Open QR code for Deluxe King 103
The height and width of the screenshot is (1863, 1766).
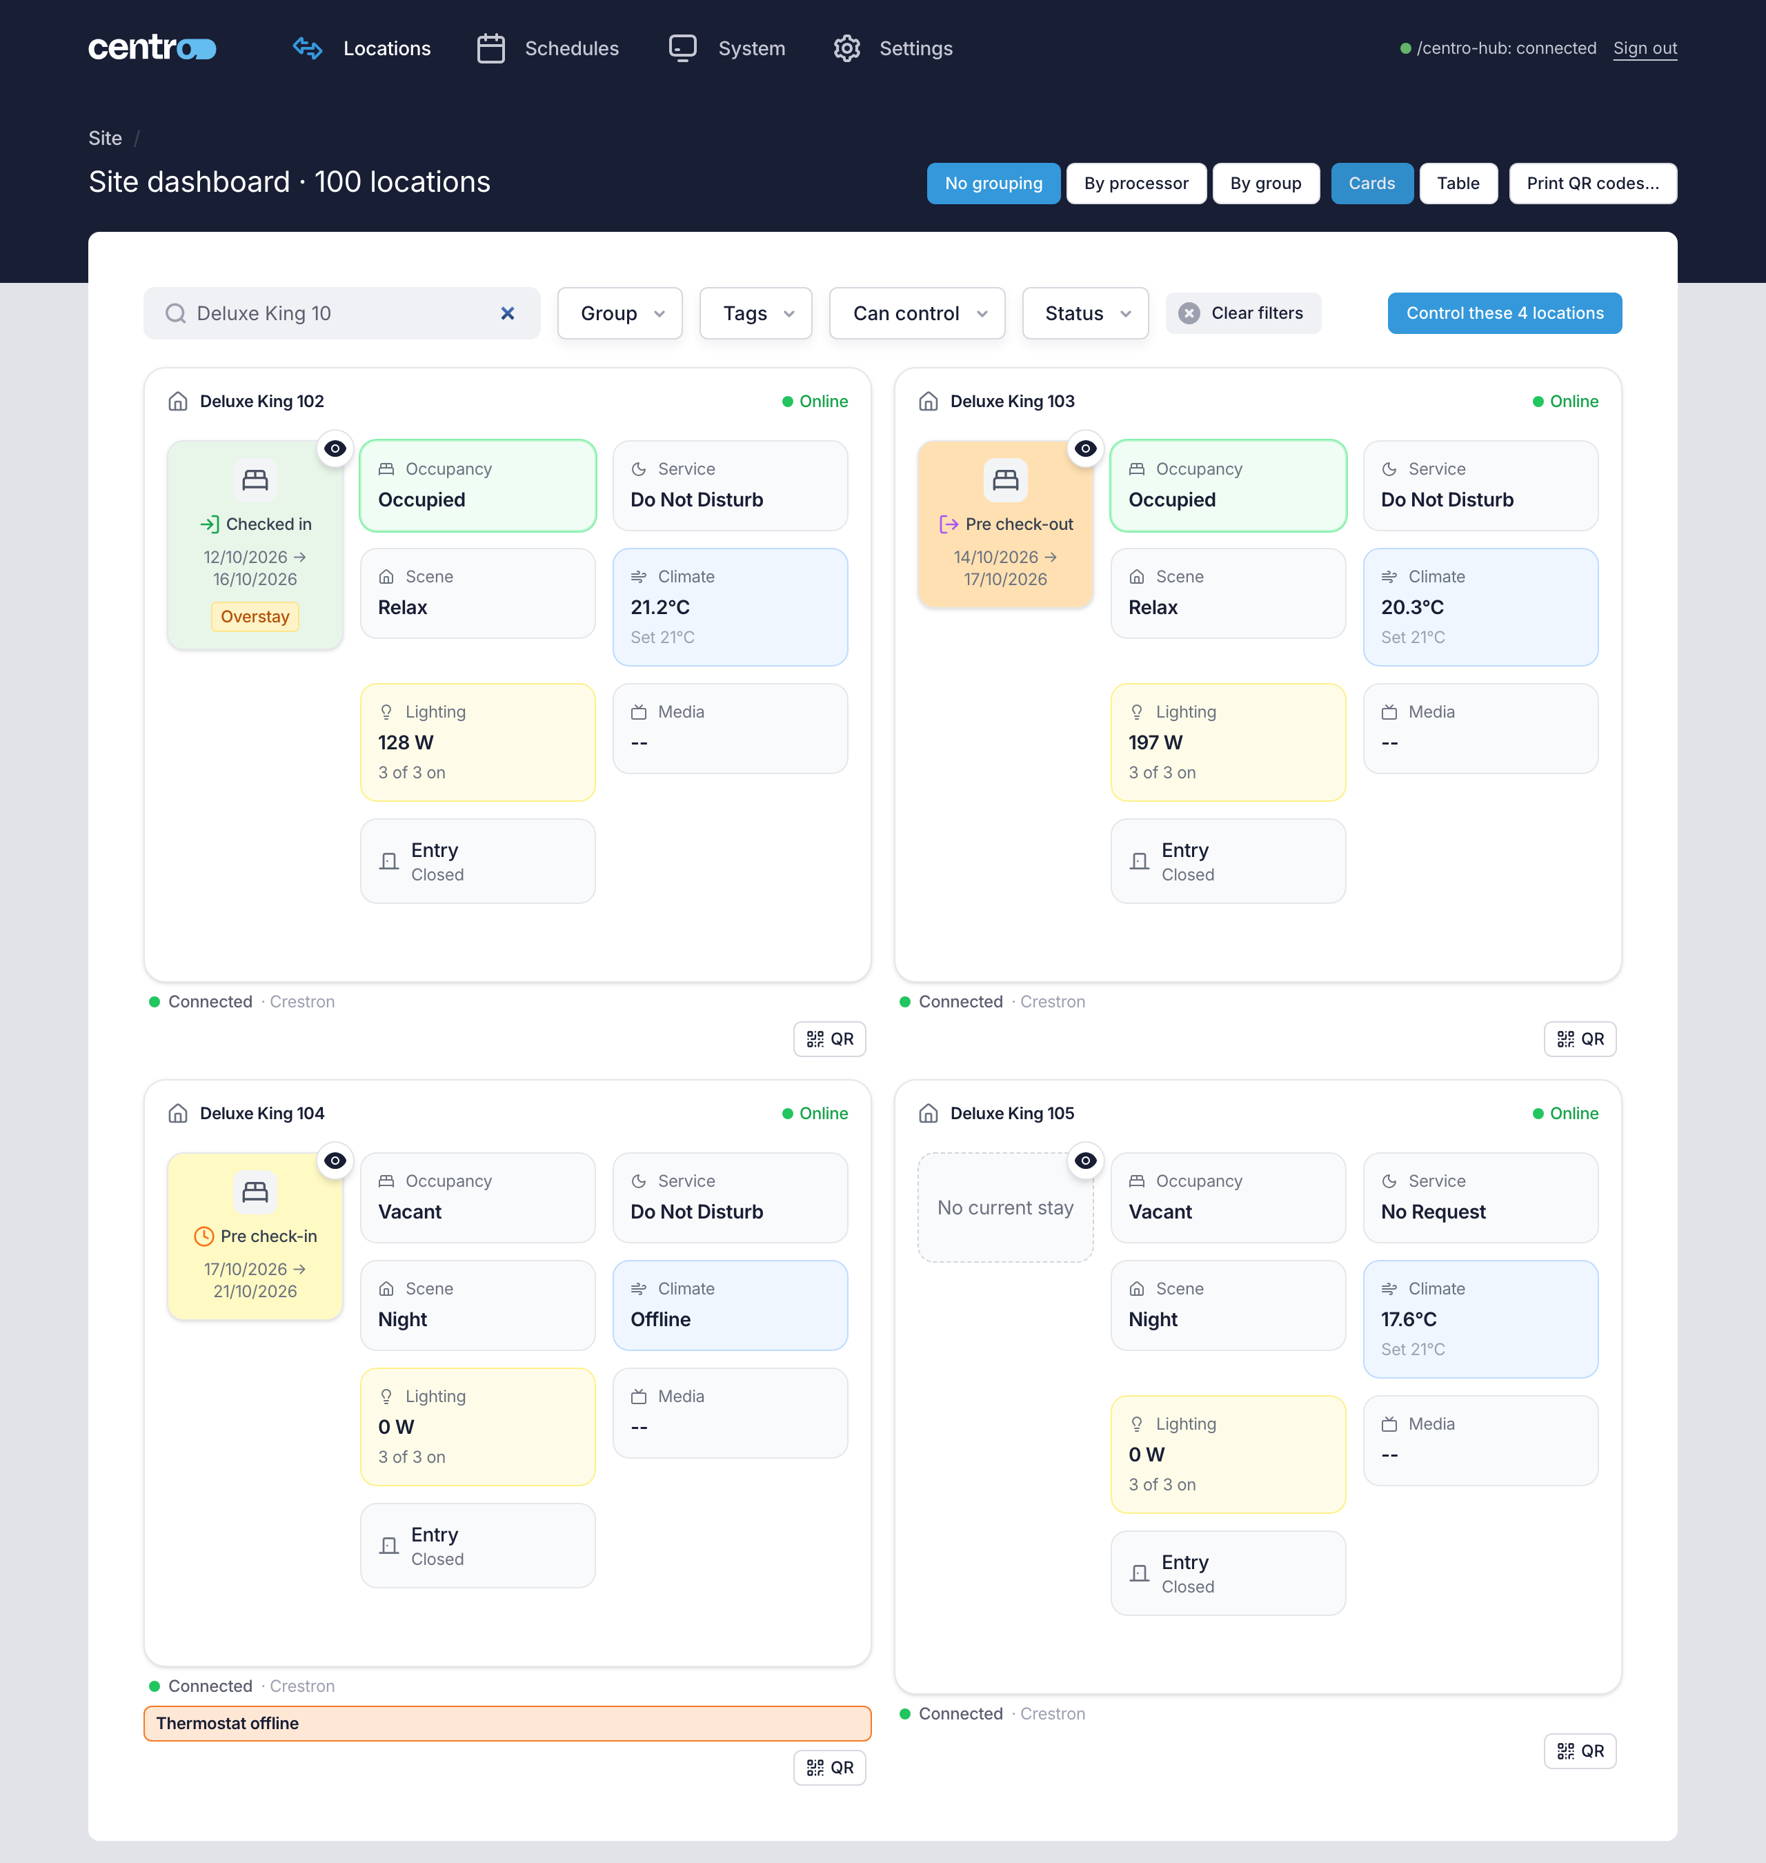coord(1580,1039)
